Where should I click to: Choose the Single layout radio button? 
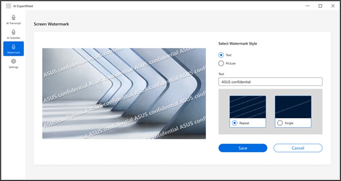pos(280,123)
